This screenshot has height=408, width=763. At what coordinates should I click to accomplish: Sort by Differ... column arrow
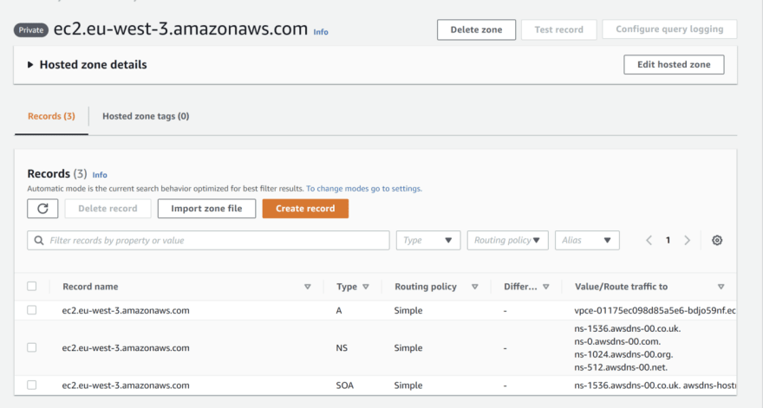(546, 287)
